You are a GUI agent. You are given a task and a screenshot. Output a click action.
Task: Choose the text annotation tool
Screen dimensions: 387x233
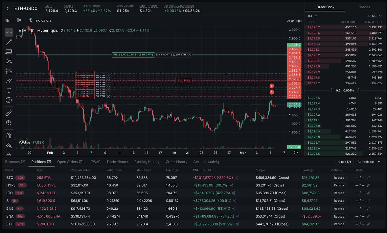(9, 90)
